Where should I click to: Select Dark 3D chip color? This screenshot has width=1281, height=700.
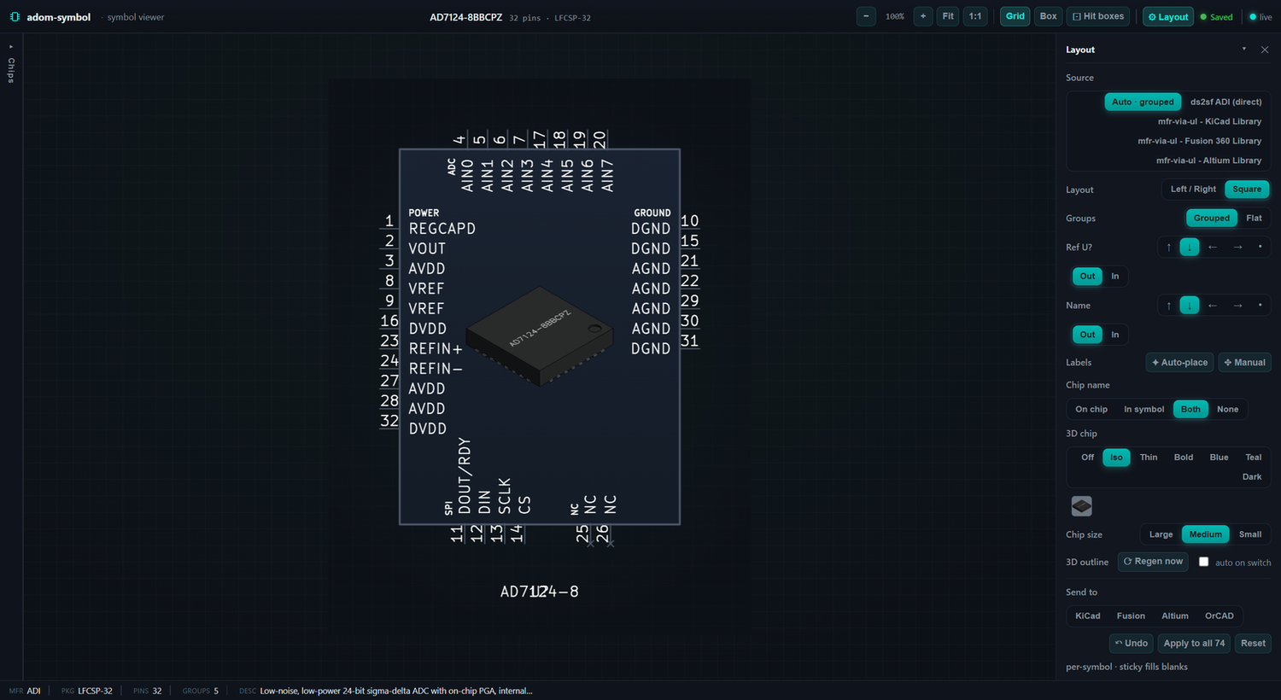[1252, 477]
